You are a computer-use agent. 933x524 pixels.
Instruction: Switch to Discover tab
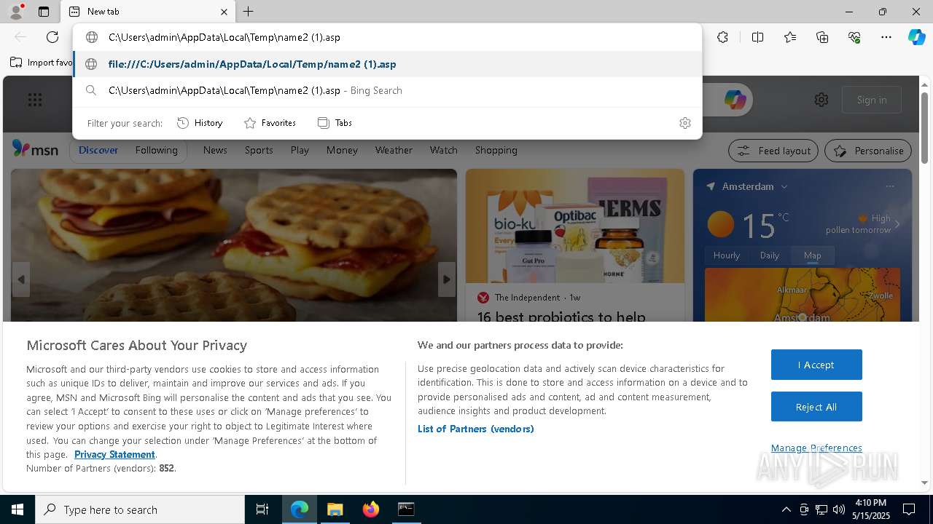tap(98, 150)
